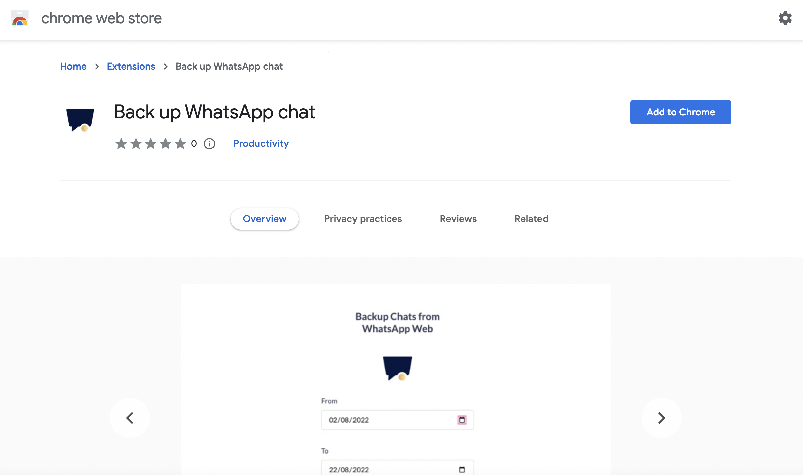The image size is (803, 475).
Task: Advance to the next screenshot with right arrow
Action: point(661,418)
